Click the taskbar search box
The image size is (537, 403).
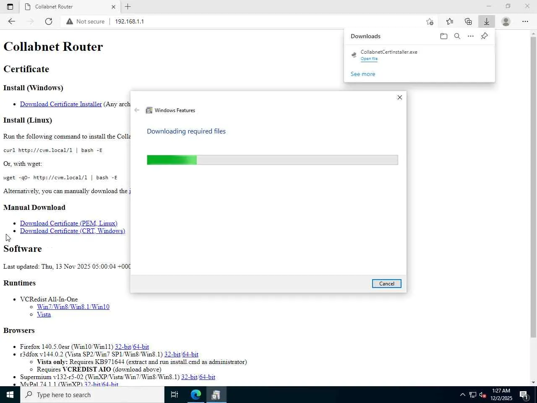[92, 395]
